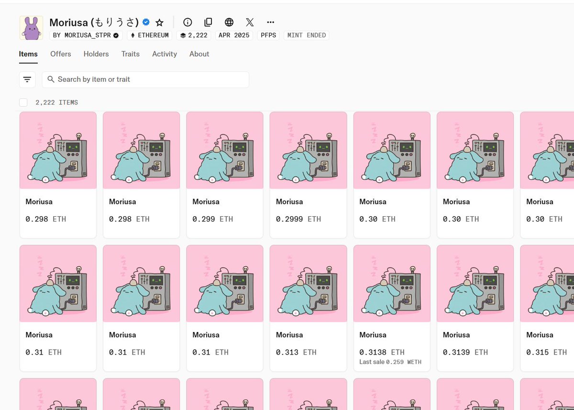Click the 0.313 ETH price text
The image size is (574, 410).
point(296,352)
